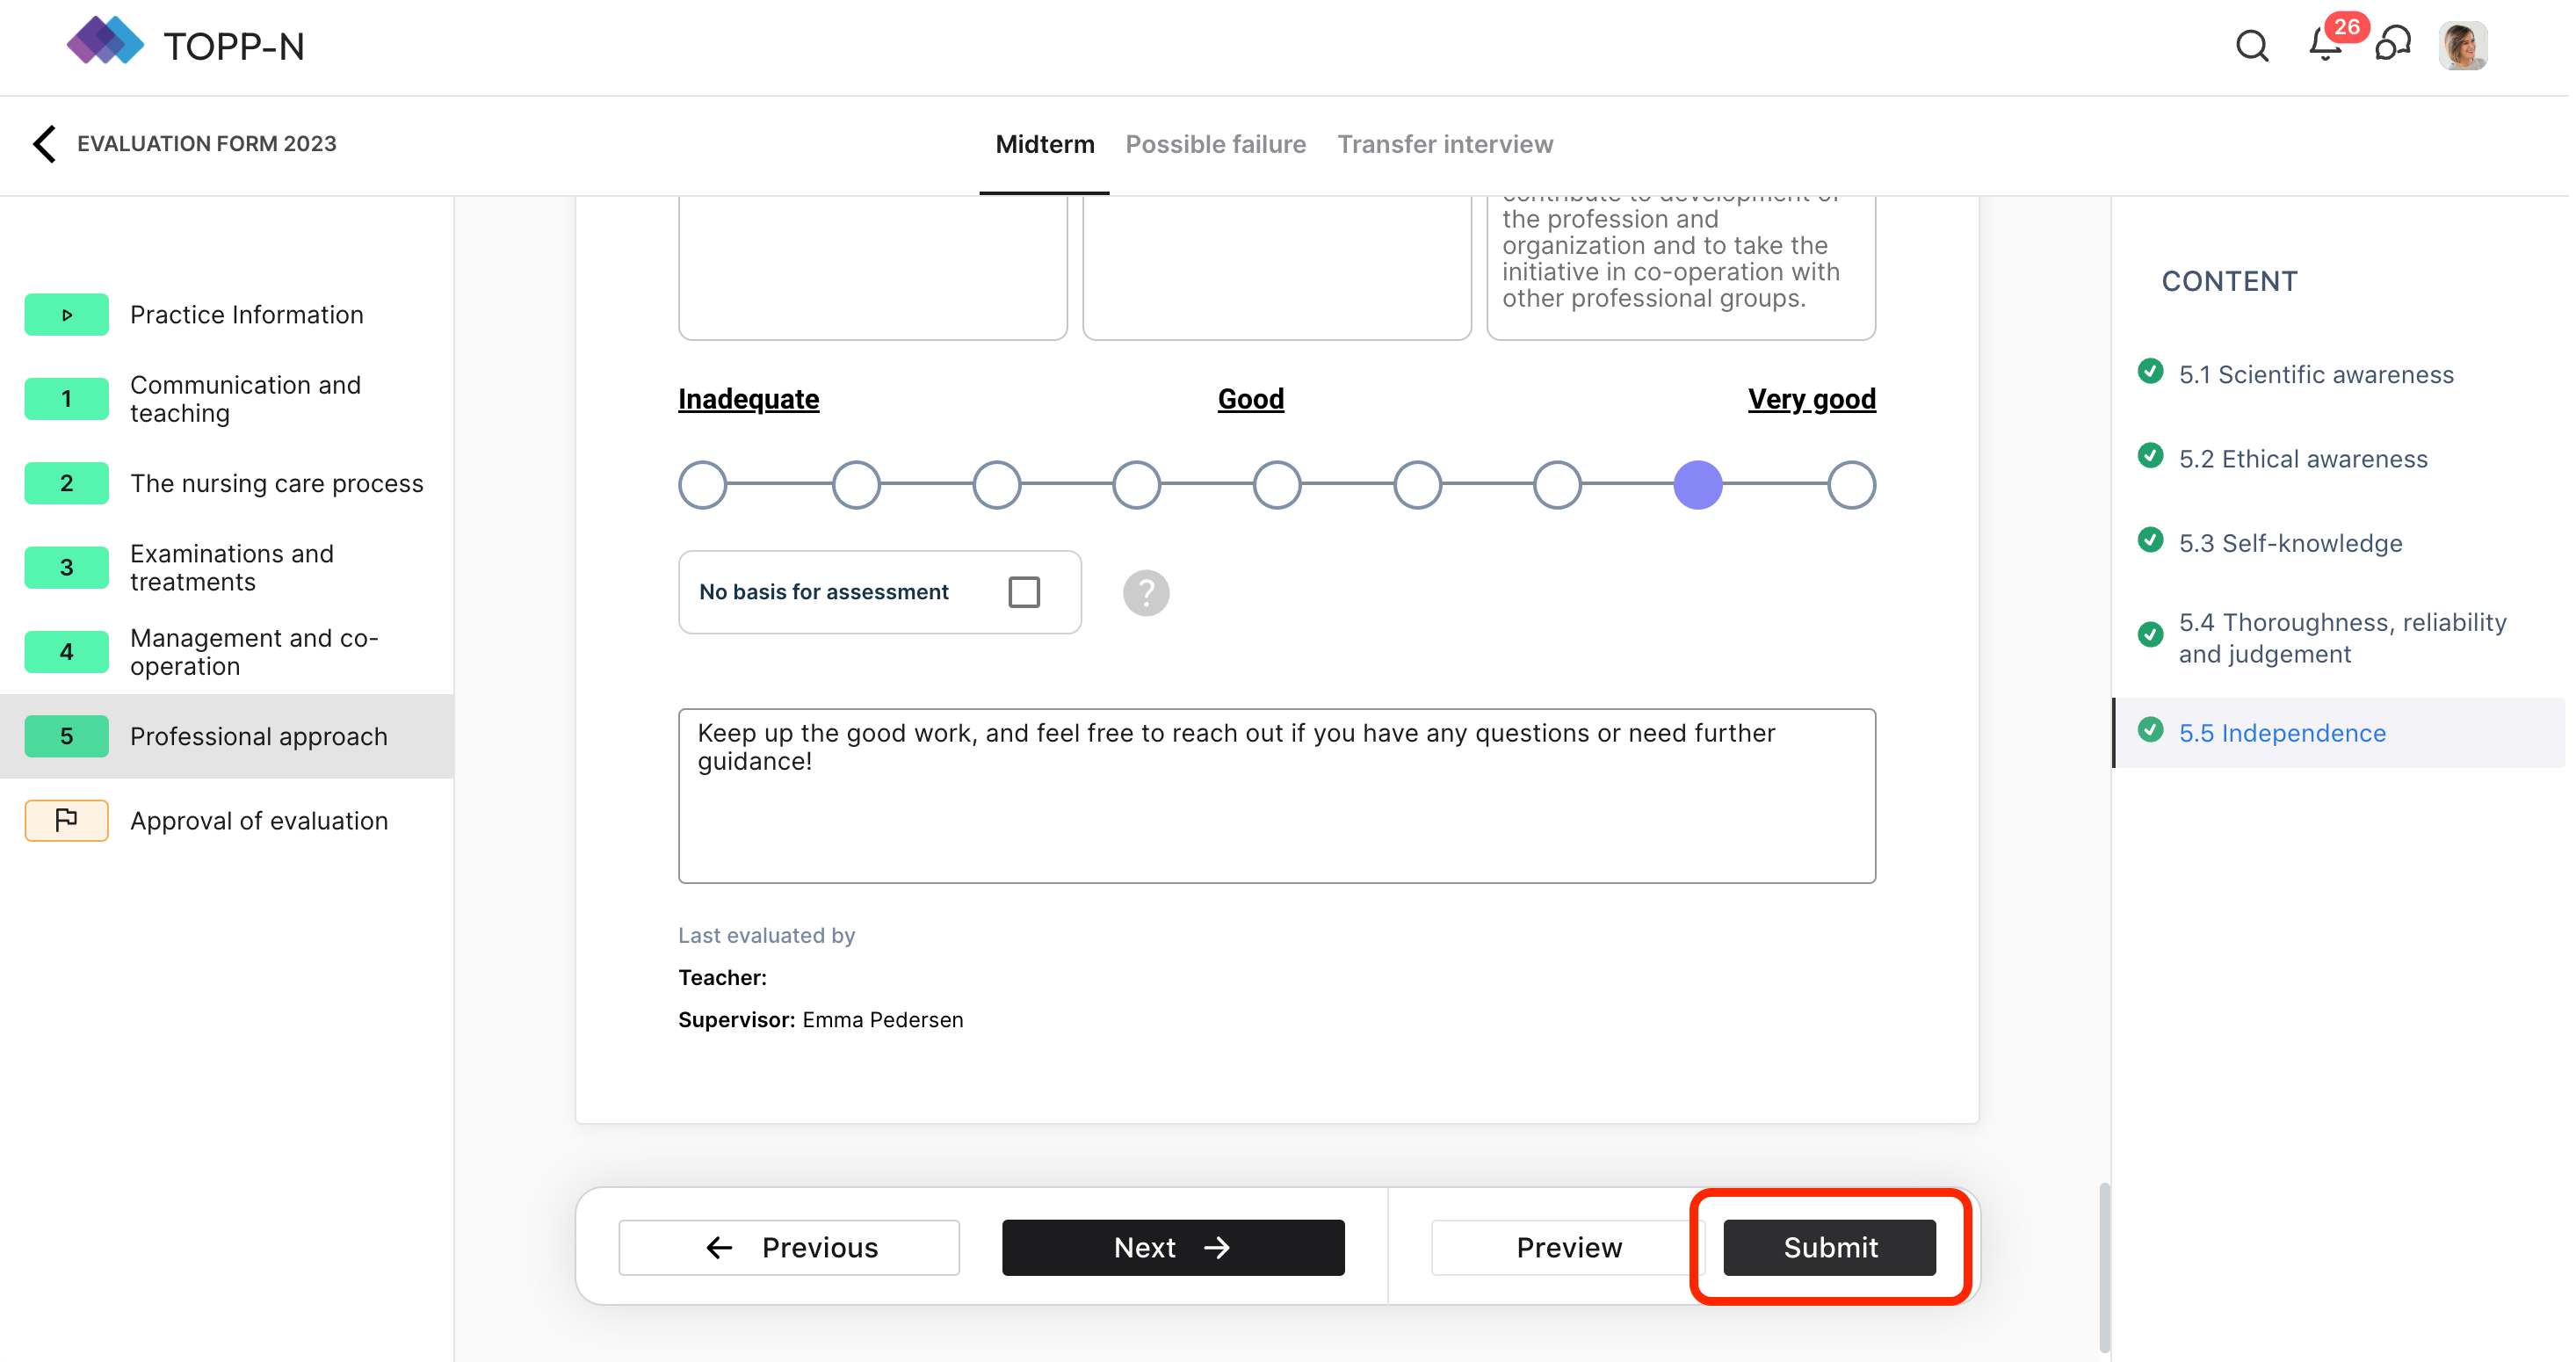Viewport: 2576px width, 1362px height.
Task: Select the last Very good rating circle
Action: coord(1851,486)
